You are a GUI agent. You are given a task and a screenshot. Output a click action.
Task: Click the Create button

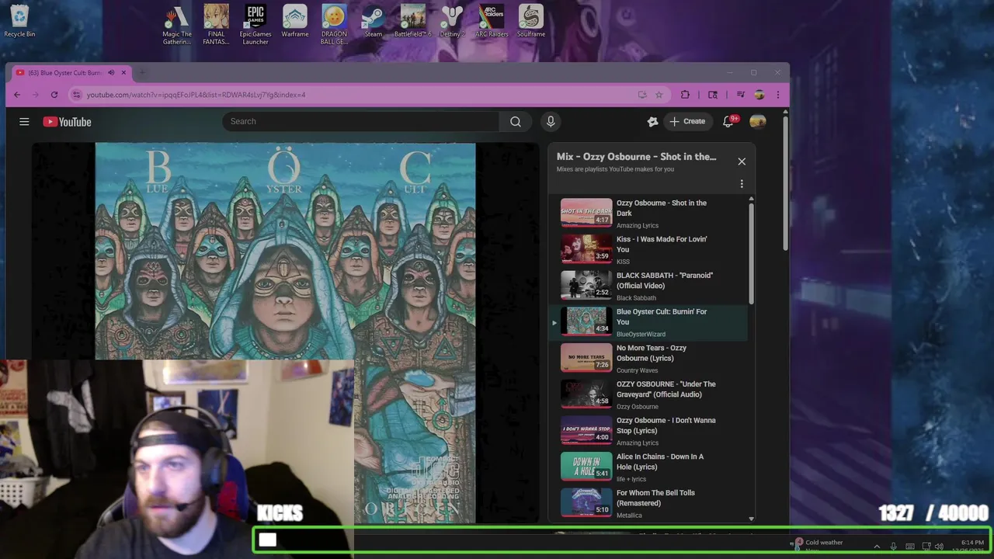click(688, 121)
